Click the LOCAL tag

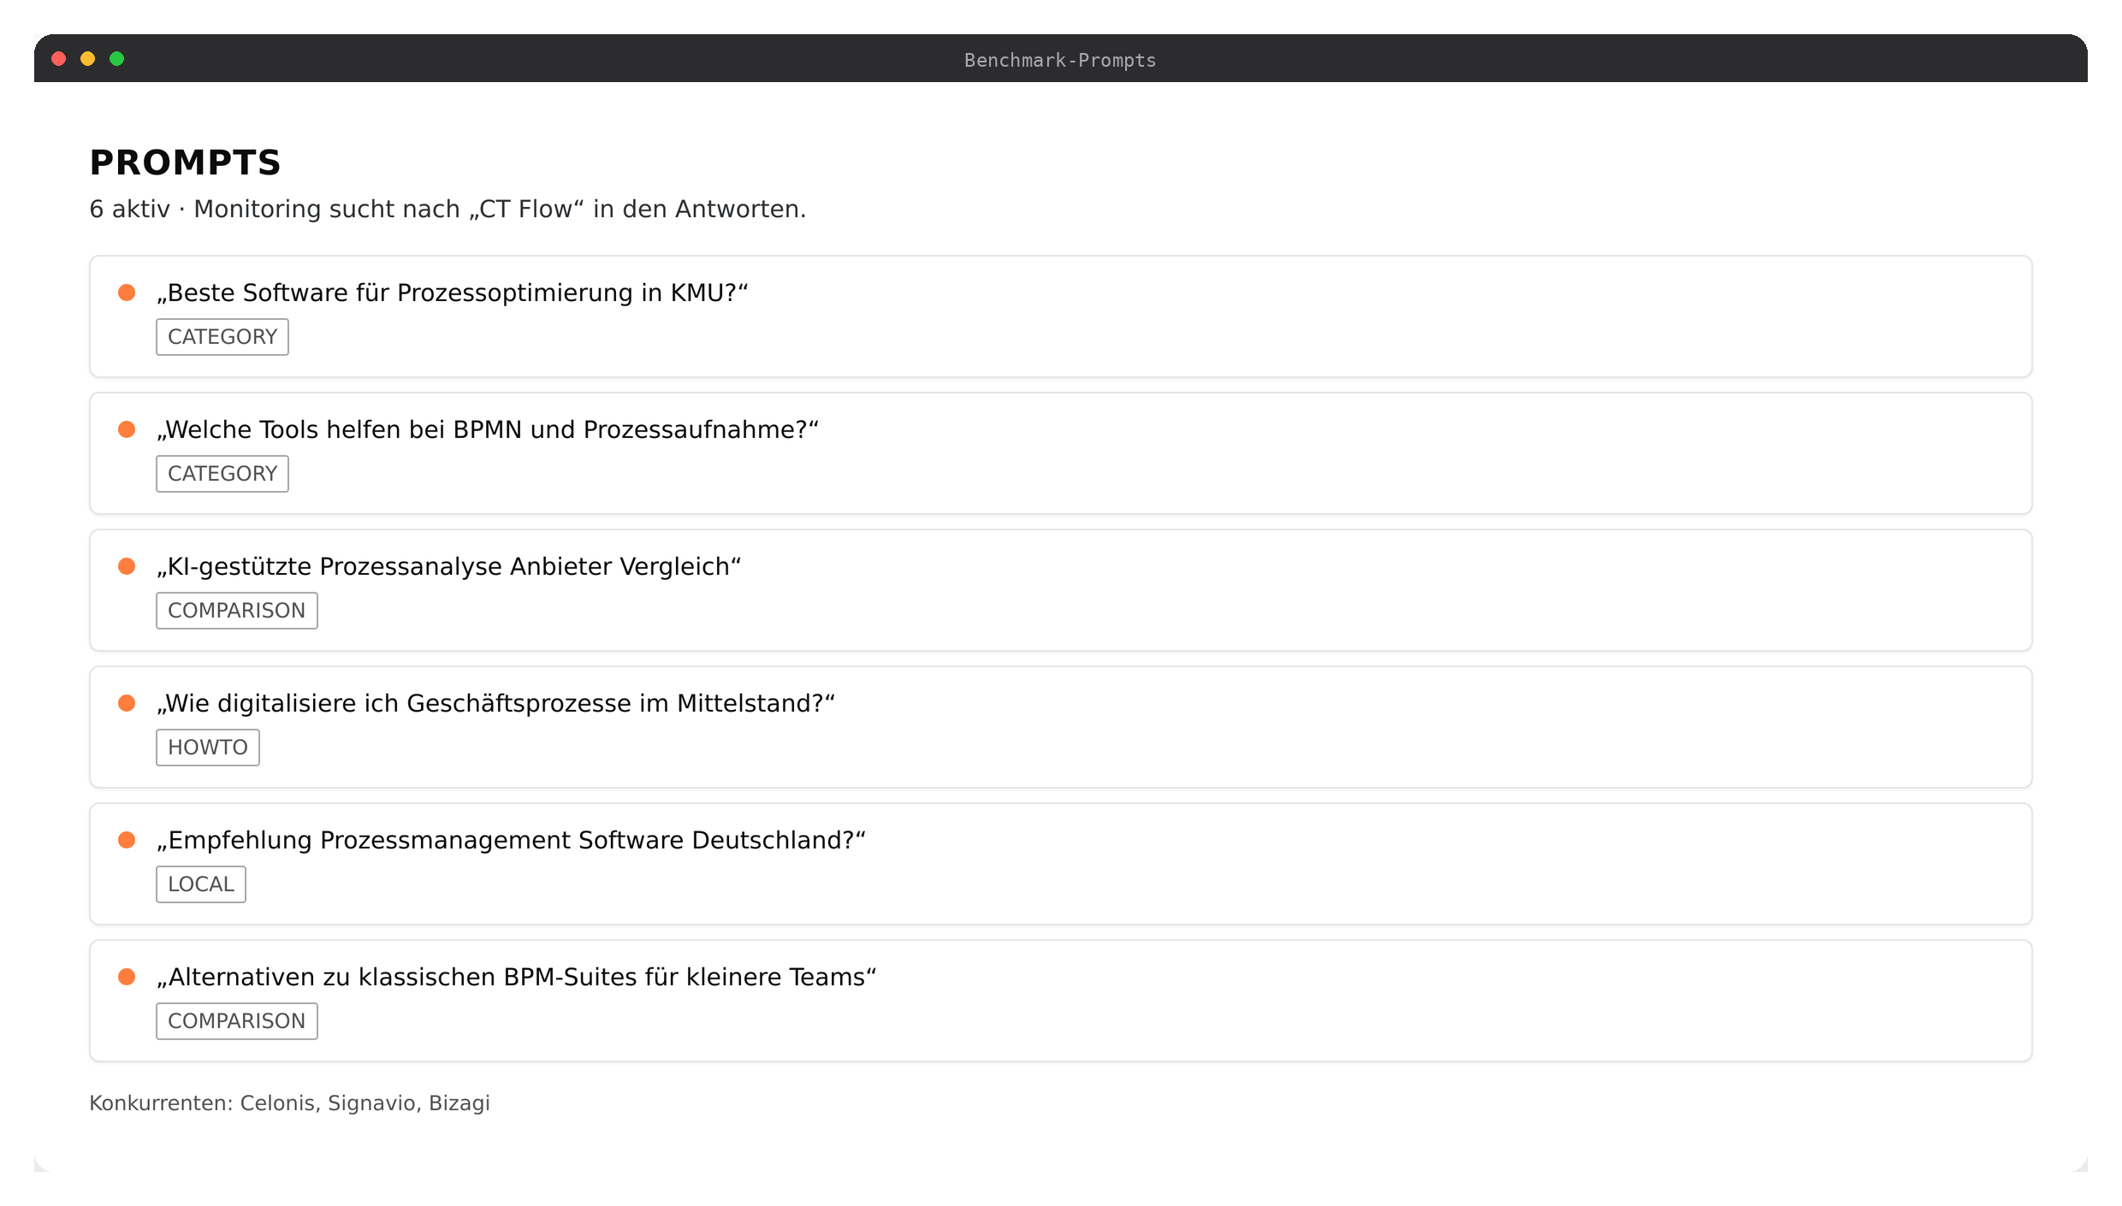201,884
